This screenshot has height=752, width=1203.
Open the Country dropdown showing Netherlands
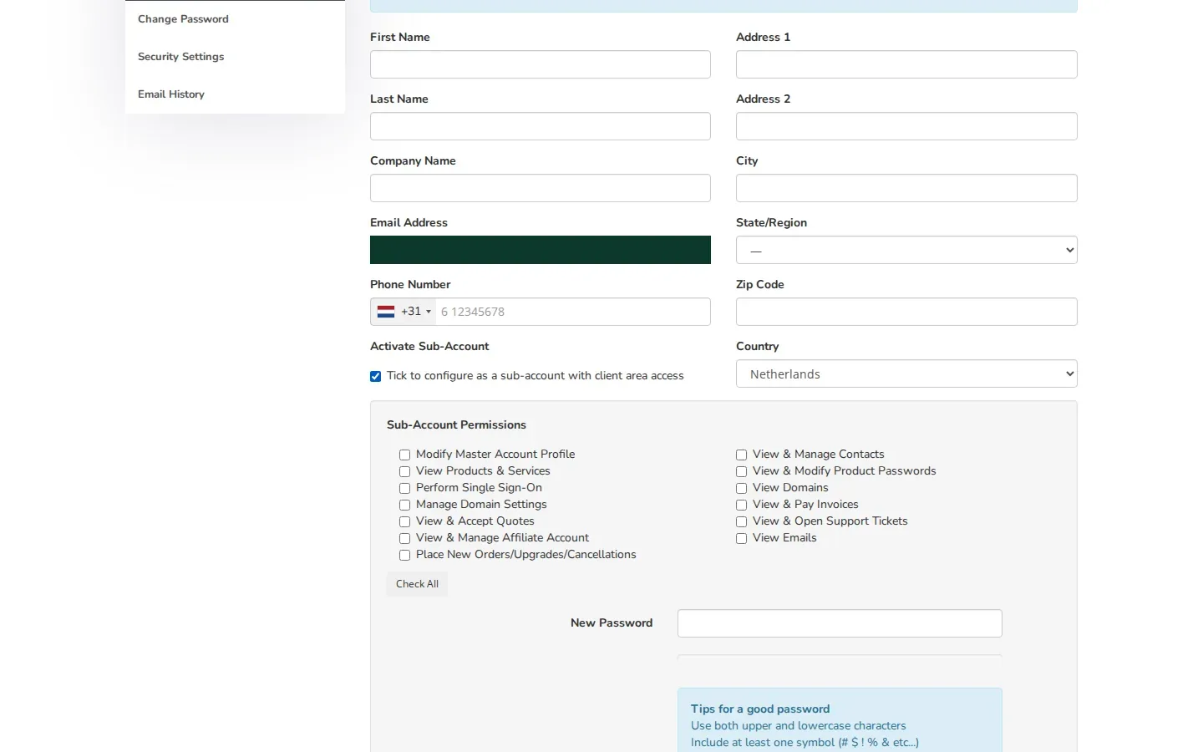point(906,373)
